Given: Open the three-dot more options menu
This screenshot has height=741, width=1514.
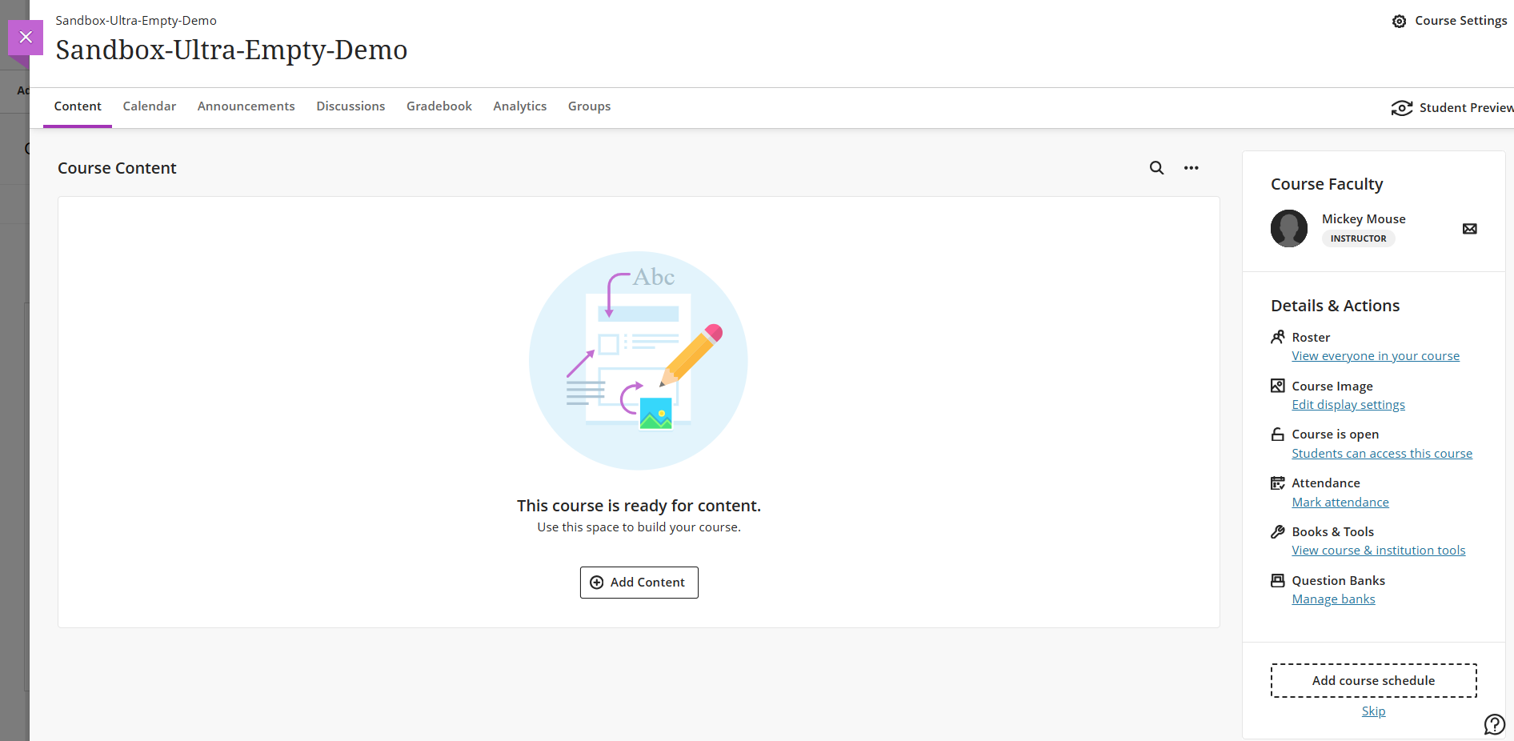Looking at the screenshot, I should click(1191, 168).
